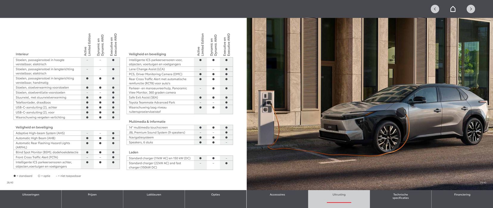Click the Interieur section heading
This screenshot has width=493, height=208.
pyautogui.click(x=22, y=54)
